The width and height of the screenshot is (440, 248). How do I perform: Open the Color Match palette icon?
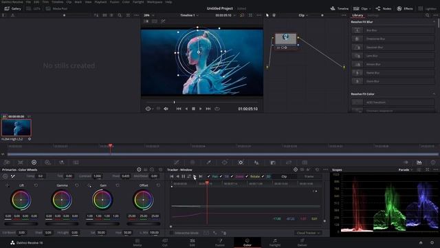click(21, 163)
